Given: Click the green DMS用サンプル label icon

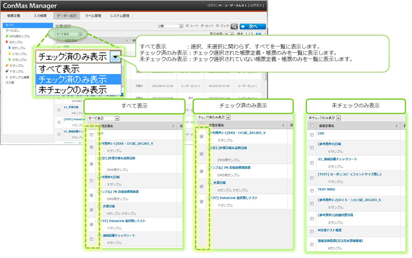Looking at the screenshot, I should (7, 36).
